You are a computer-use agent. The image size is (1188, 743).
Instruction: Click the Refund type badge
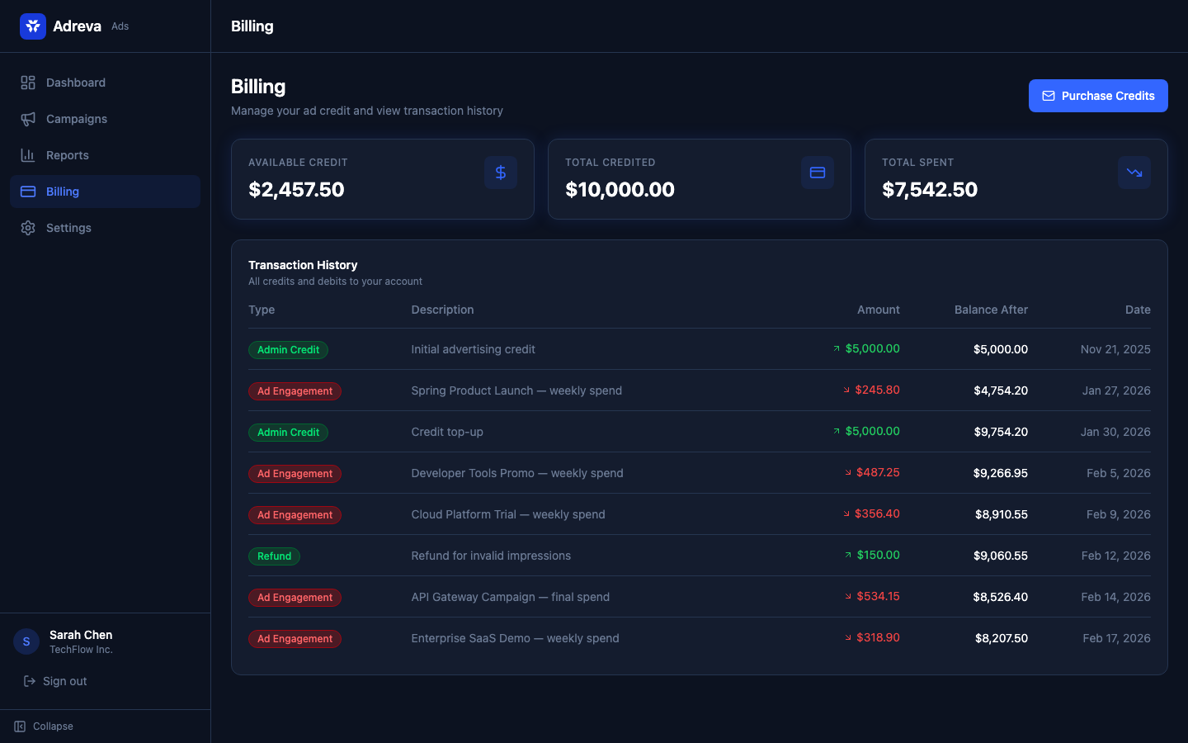click(x=274, y=556)
